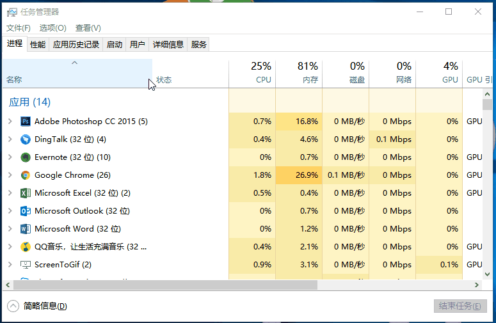Click the DingTalk app icon

(26, 139)
